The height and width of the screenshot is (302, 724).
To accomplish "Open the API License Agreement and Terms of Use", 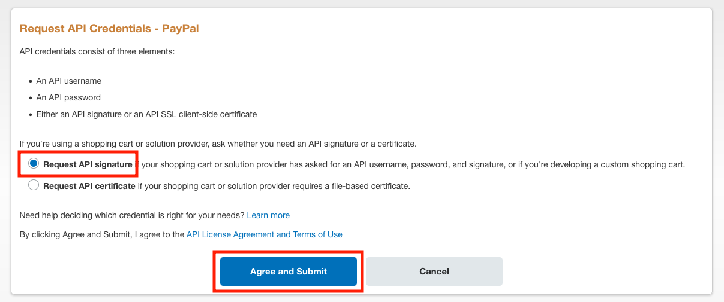I will click(x=265, y=234).
